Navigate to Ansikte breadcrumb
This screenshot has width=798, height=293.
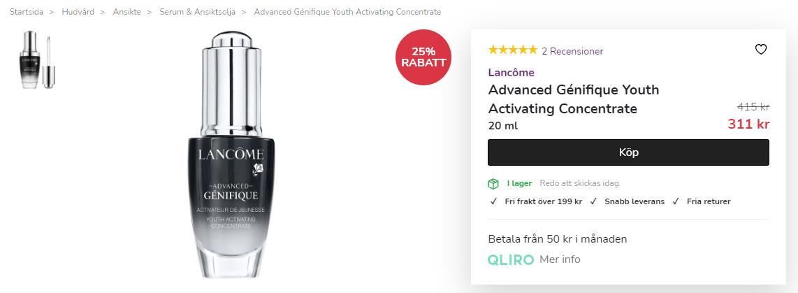tap(126, 12)
